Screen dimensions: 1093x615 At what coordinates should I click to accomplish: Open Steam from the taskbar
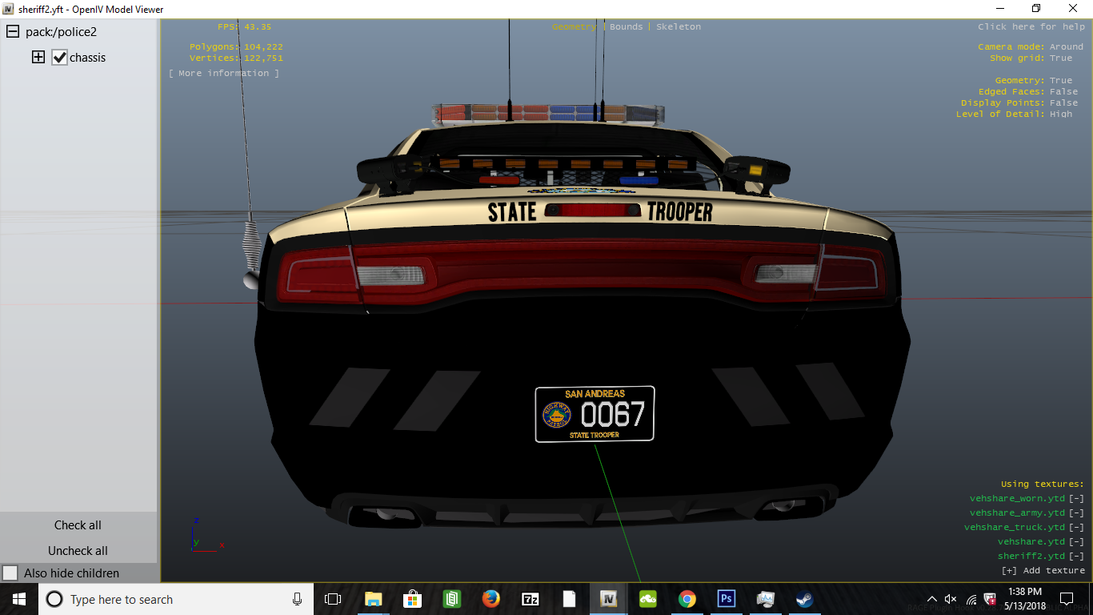point(804,599)
